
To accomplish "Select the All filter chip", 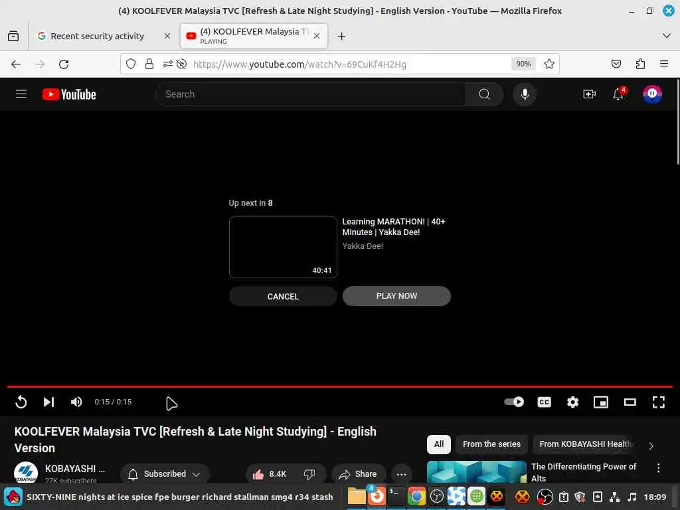I will pyautogui.click(x=438, y=444).
